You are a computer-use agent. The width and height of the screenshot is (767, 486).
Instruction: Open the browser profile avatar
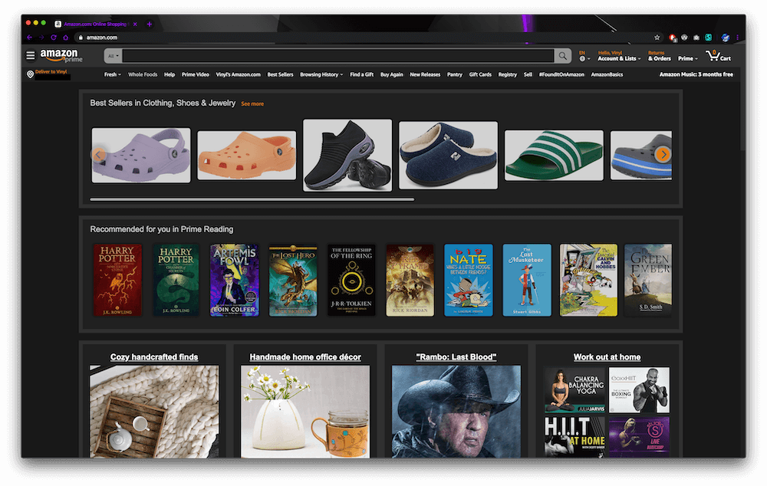[726, 37]
